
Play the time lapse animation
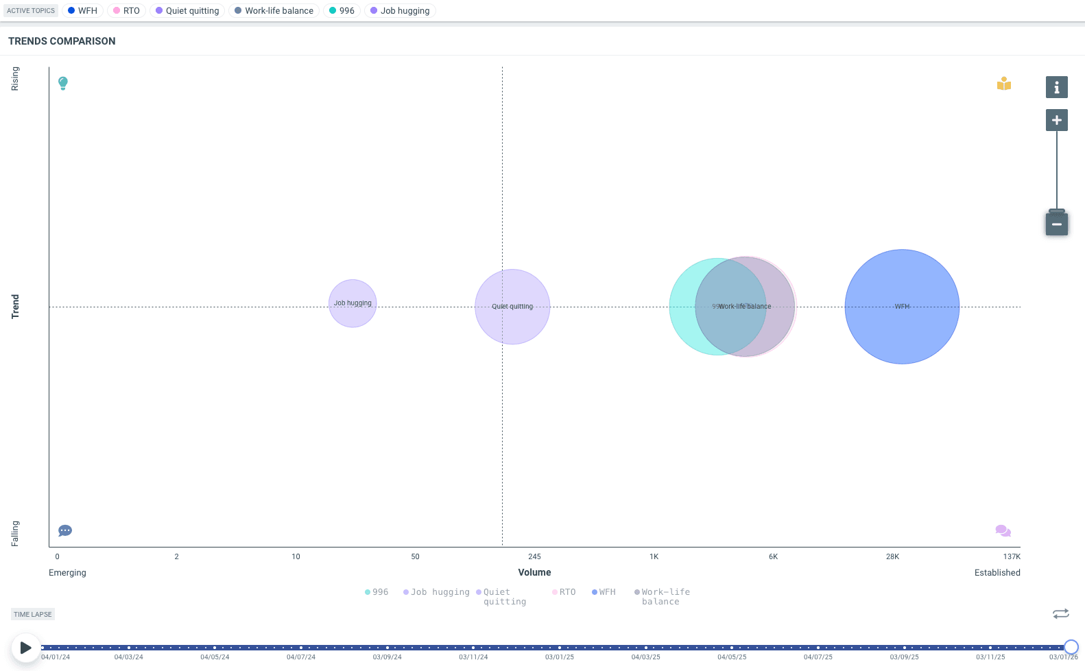(x=25, y=648)
